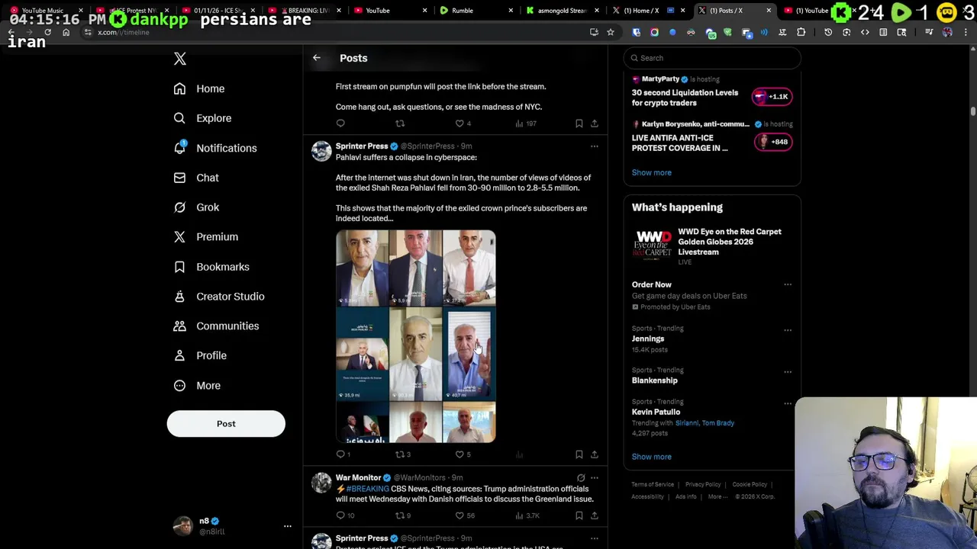Image resolution: width=977 pixels, height=549 pixels.
Task: Open the Home page from sidebar
Action: [x=199, y=88]
